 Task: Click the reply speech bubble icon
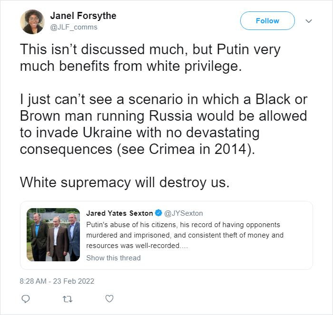26,299
